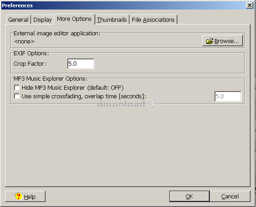
Task: Click the yellow question mark Help icon
Action: tap(19, 196)
